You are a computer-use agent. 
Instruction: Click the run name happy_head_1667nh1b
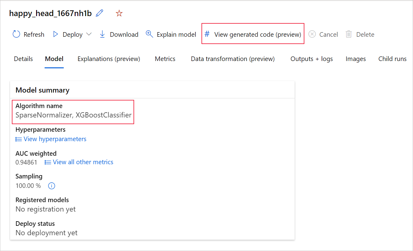click(50, 13)
